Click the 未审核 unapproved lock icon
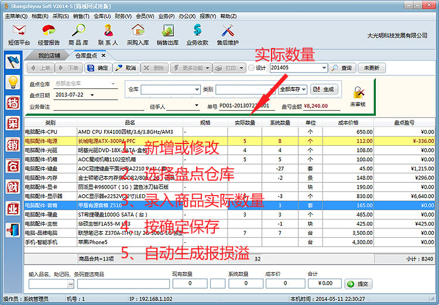The width and height of the screenshot is (439, 305). [358, 97]
